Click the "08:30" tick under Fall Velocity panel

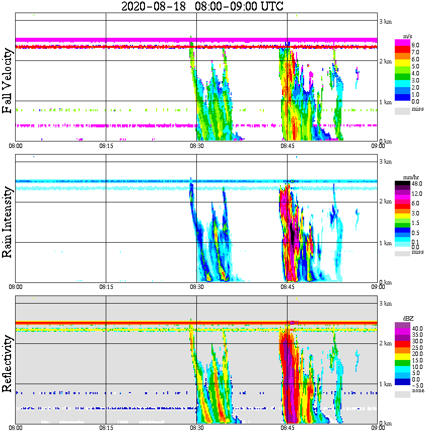click(x=196, y=146)
